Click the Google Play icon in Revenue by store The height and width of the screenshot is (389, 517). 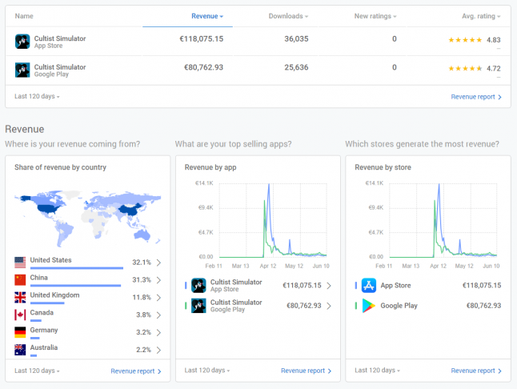369,306
